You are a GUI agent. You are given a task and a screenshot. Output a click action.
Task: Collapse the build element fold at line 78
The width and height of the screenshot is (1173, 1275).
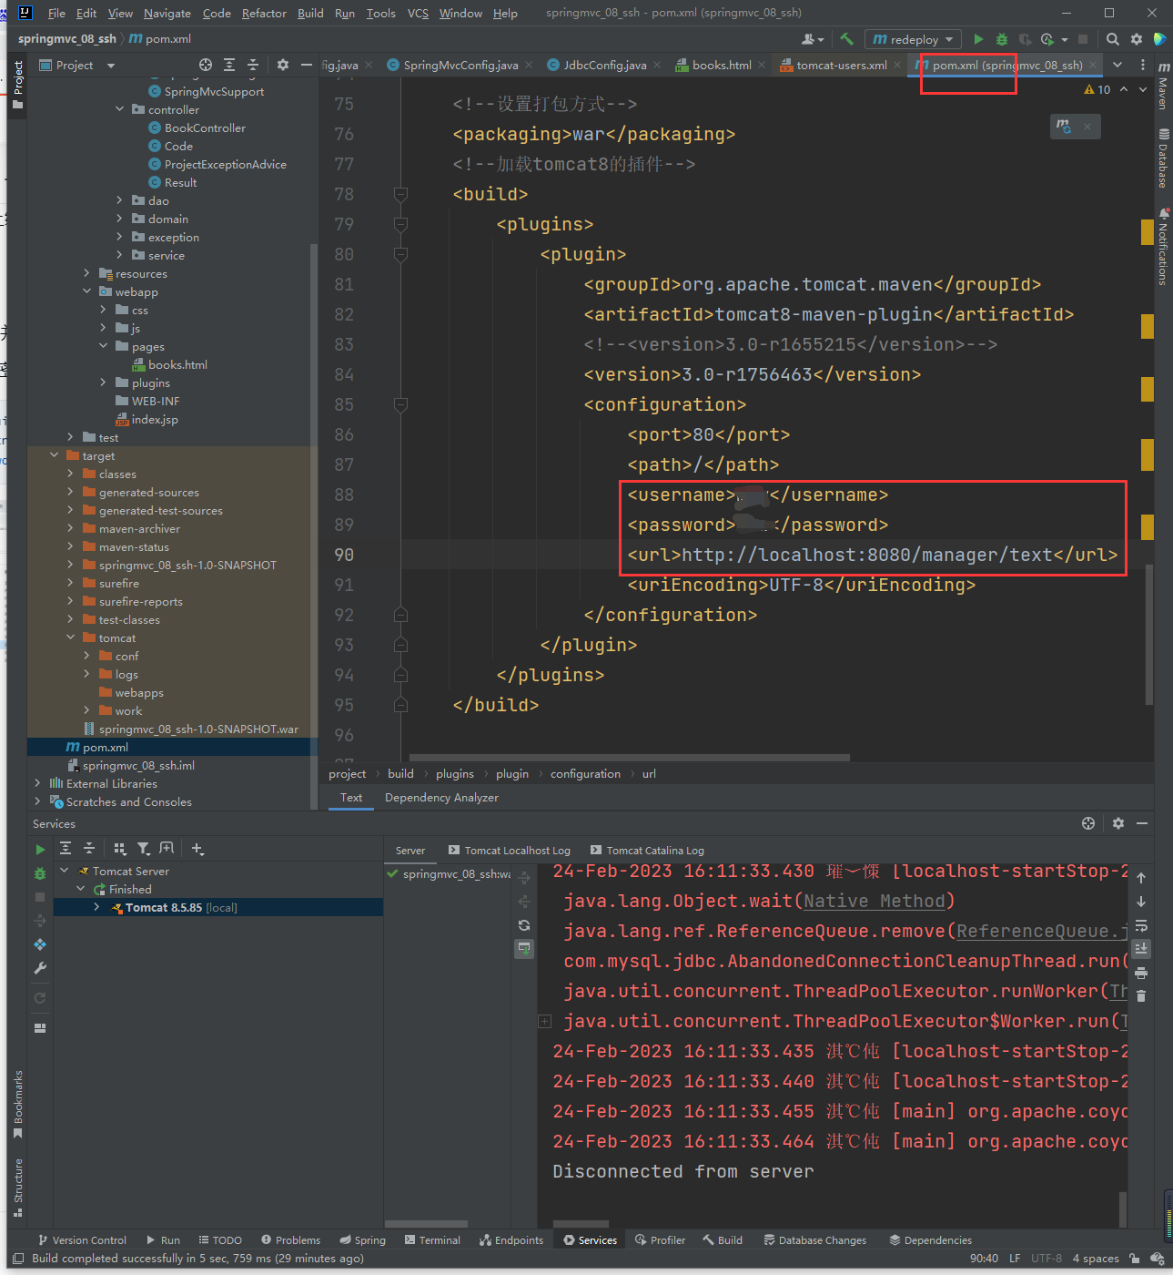click(400, 194)
